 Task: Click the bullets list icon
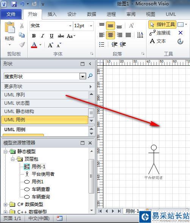[x=102, y=45]
